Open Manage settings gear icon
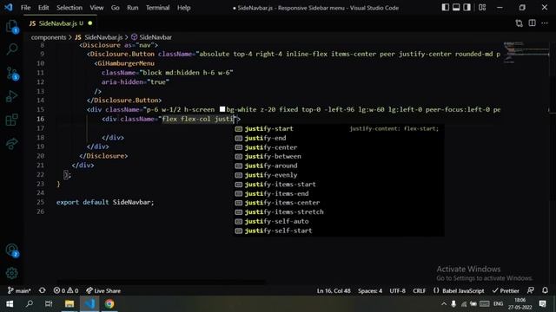 click(11, 273)
